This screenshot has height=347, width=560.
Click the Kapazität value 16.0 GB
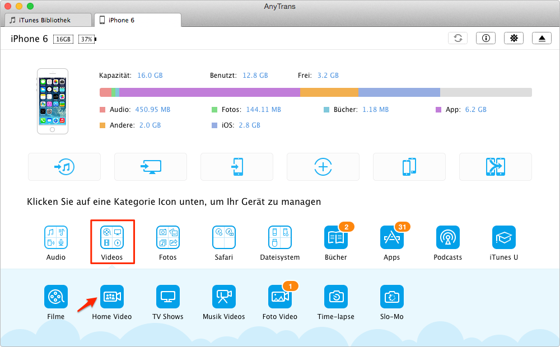pyautogui.click(x=150, y=76)
